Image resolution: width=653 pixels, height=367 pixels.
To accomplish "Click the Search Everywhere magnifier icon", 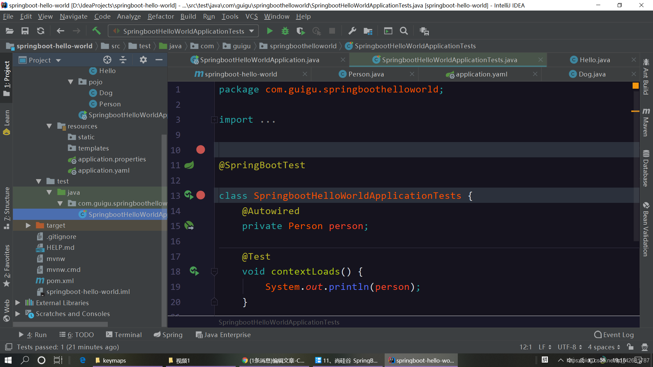I will coord(404,31).
